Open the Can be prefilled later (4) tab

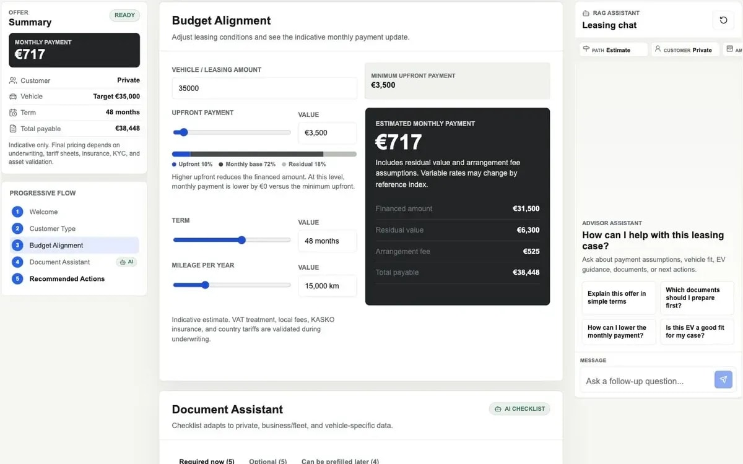(x=340, y=461)
